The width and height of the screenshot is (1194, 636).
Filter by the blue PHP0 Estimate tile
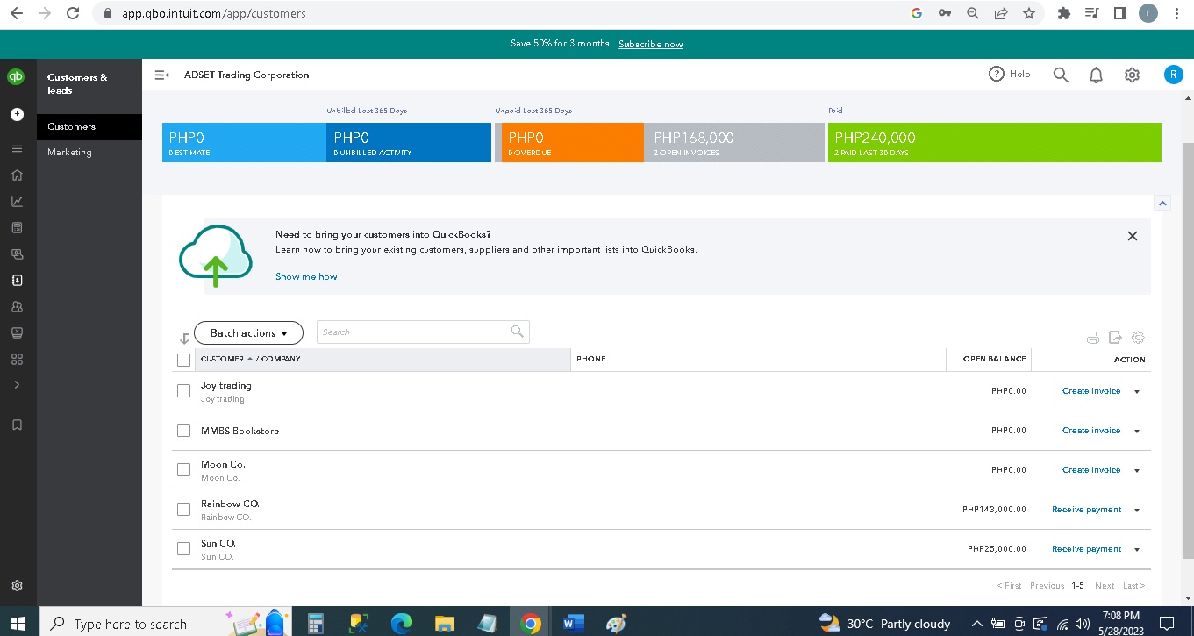coord(244,143)
